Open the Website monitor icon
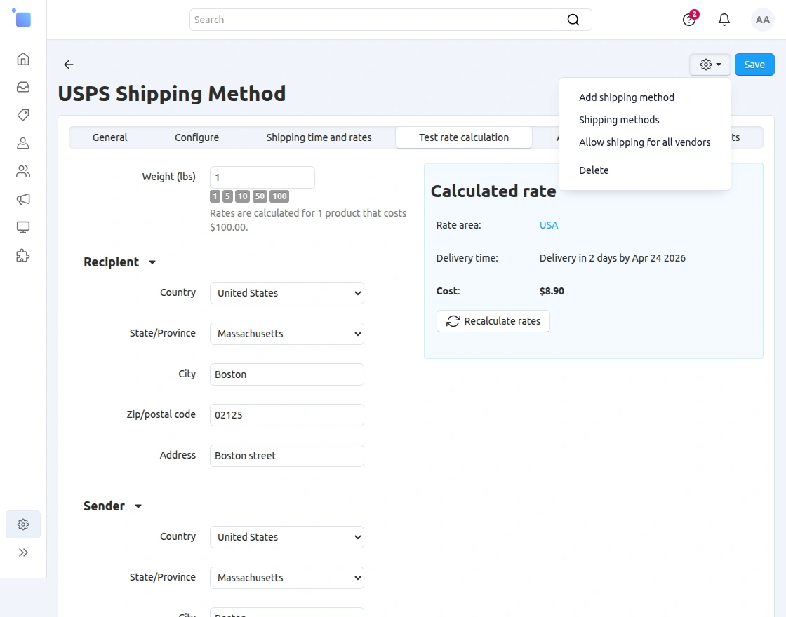 [x=23, y=227]
